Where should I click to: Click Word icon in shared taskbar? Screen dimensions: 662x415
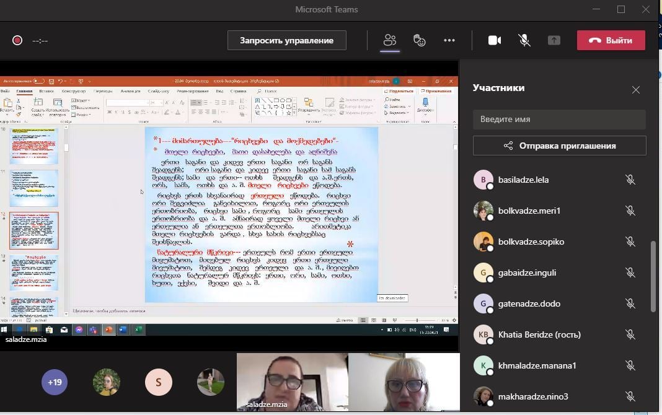click(123, 330)
